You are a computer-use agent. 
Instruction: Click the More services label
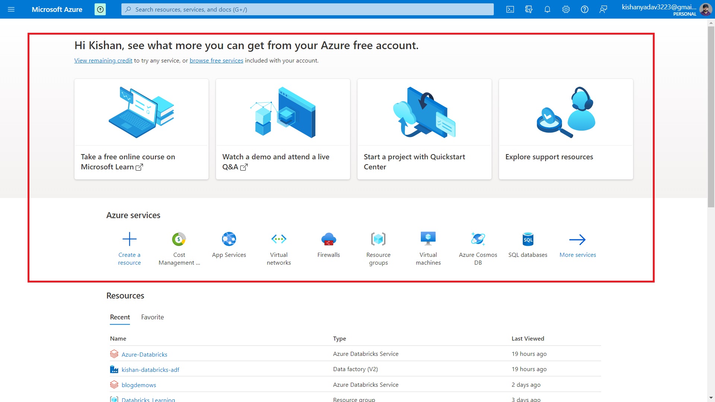tap(578, 255)
